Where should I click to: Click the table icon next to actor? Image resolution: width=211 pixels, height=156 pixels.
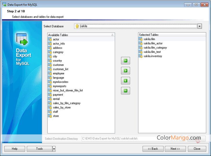(50, 39)
